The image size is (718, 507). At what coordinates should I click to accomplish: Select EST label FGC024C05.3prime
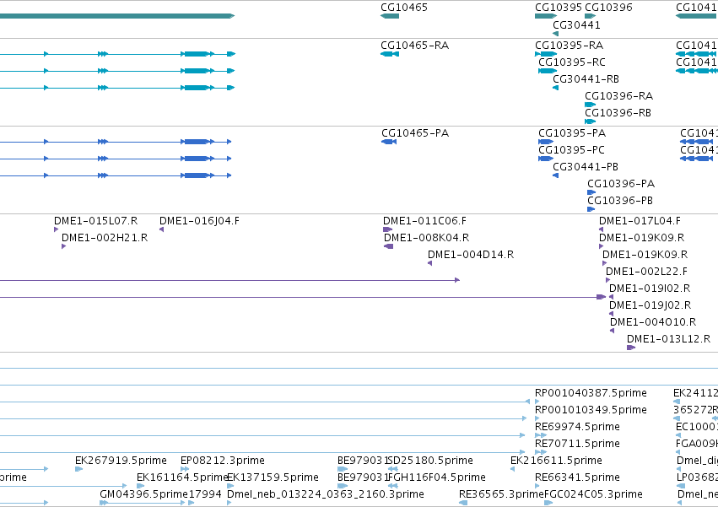593,494
